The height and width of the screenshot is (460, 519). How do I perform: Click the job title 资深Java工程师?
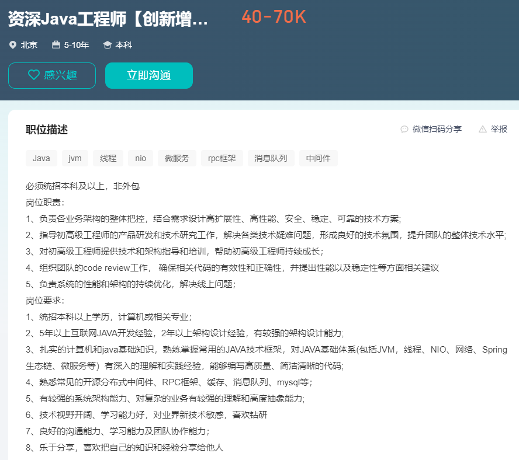[108, 19]
